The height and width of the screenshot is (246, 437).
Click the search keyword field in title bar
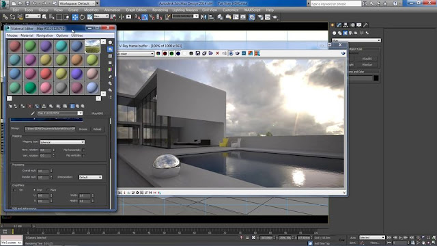pyautogui.click(x=335, y=3)
